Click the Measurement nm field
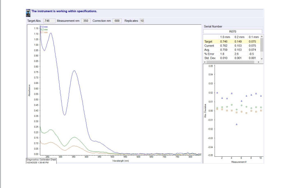This screenshot has height=188, width=287. (86, 21)
